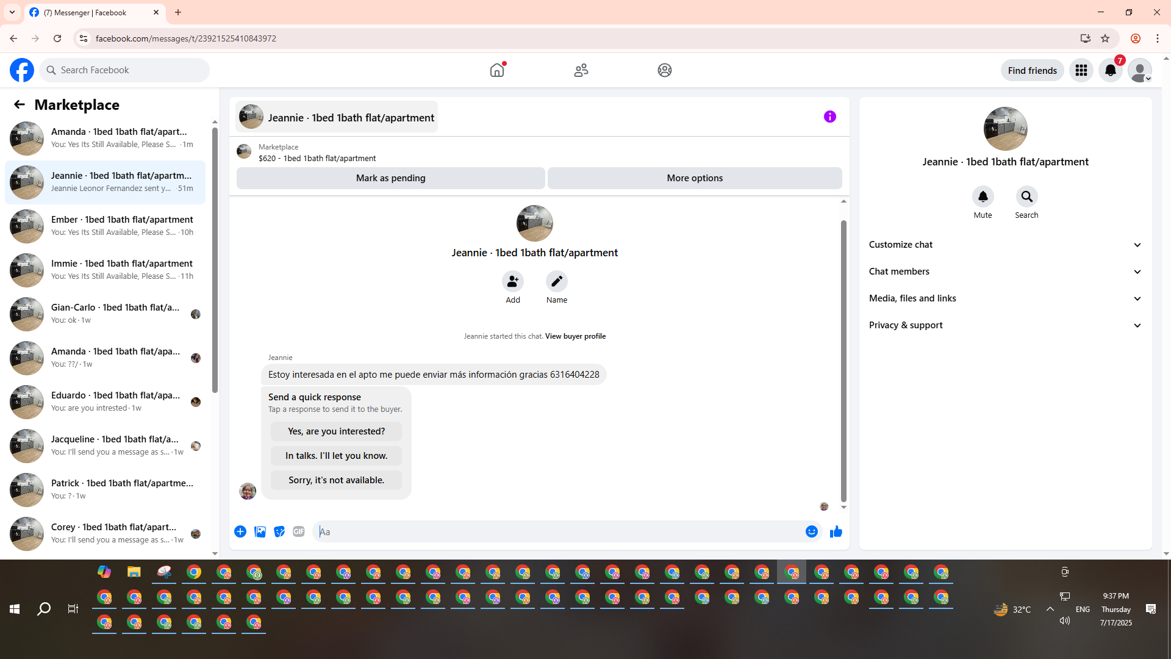Open View buyer profile link
The width and height of the screenshot is (1171, 659).
tap(575, 336)
